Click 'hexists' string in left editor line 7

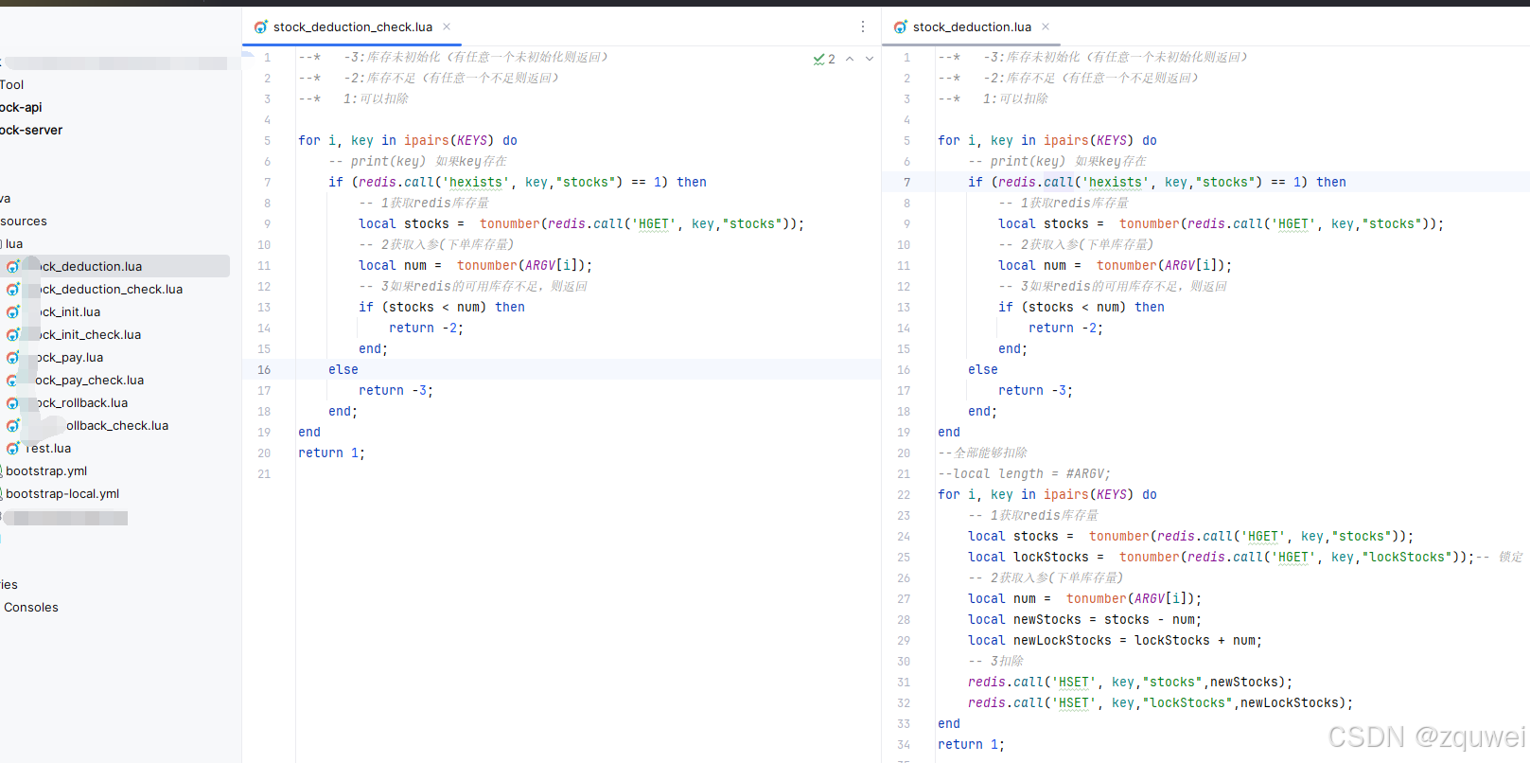476,183
